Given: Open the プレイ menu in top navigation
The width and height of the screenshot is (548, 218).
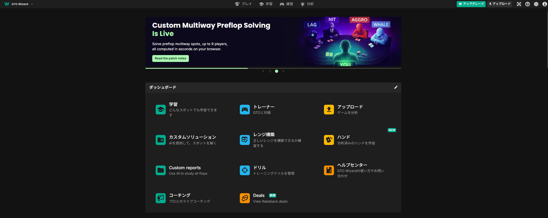Looking at the screenshot, I should pos(244,4).
